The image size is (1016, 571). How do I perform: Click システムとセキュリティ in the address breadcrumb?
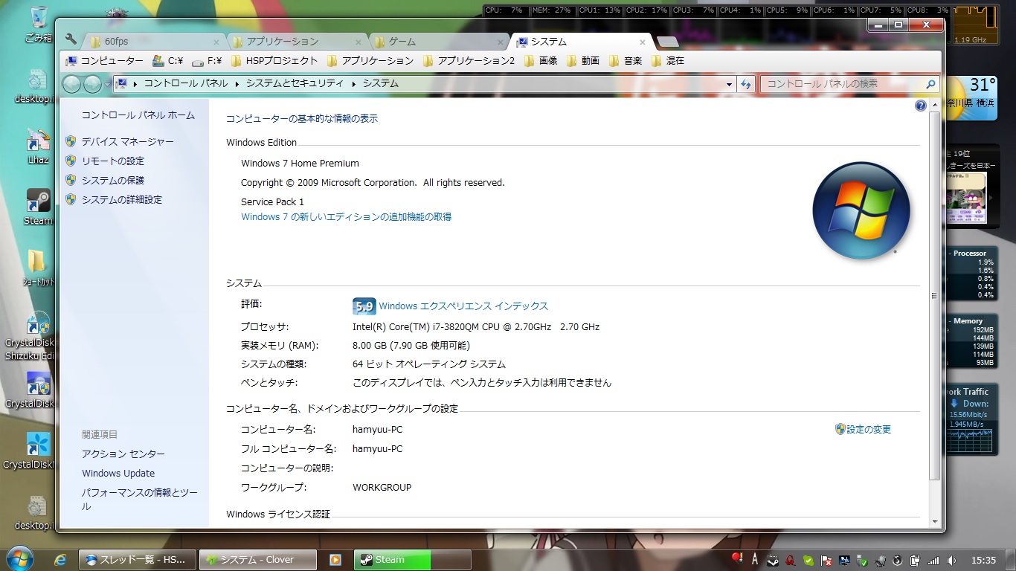[x=295, y=84]
